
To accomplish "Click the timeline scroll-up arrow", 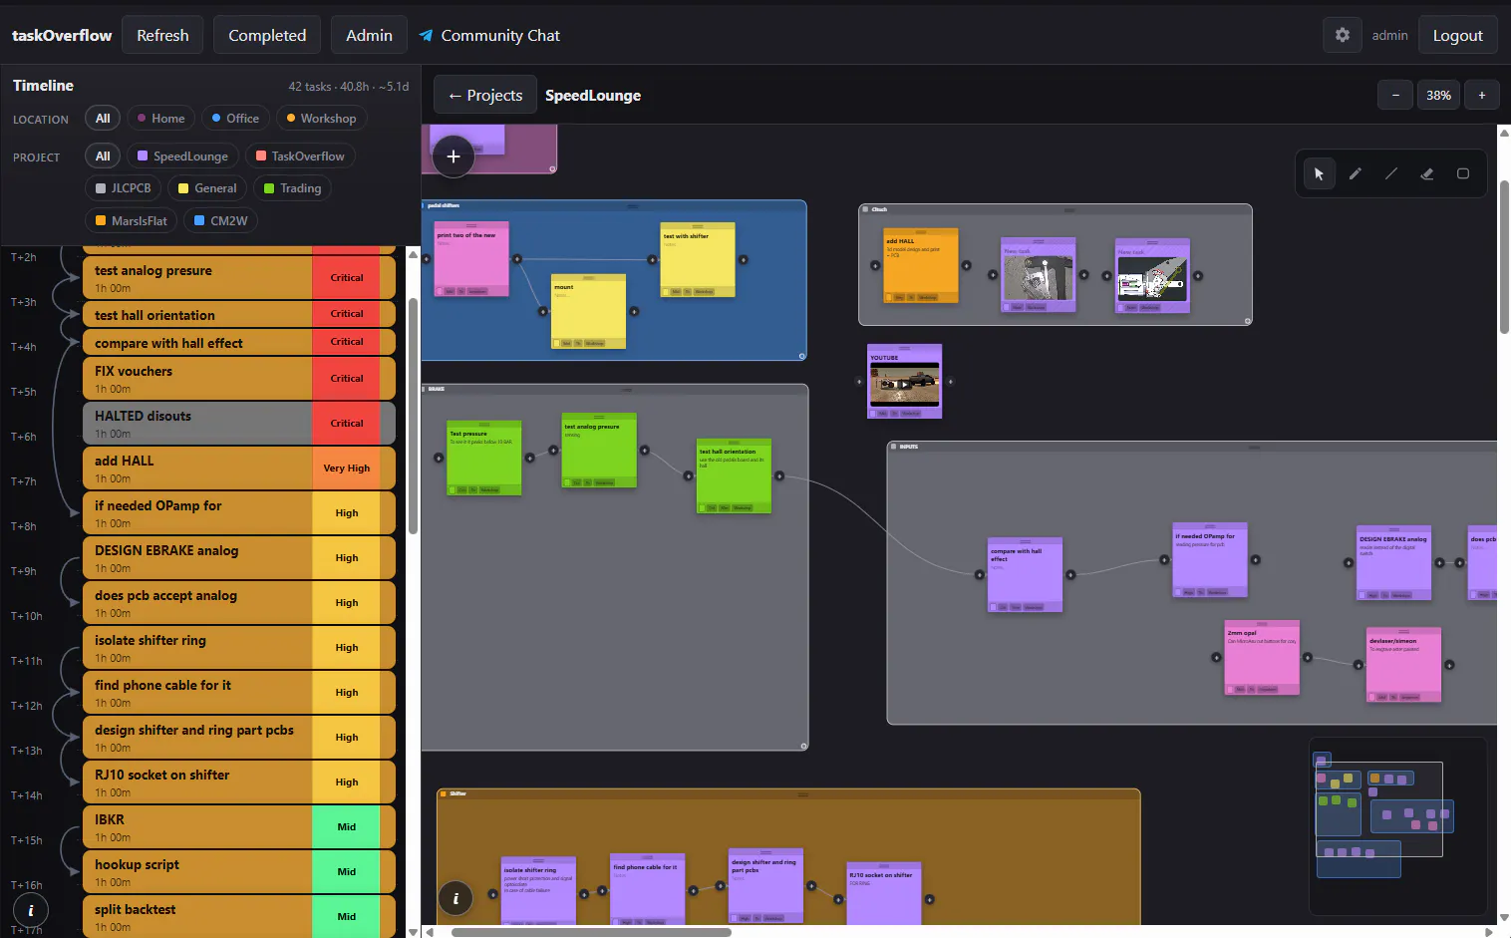I will pos(413,254).
